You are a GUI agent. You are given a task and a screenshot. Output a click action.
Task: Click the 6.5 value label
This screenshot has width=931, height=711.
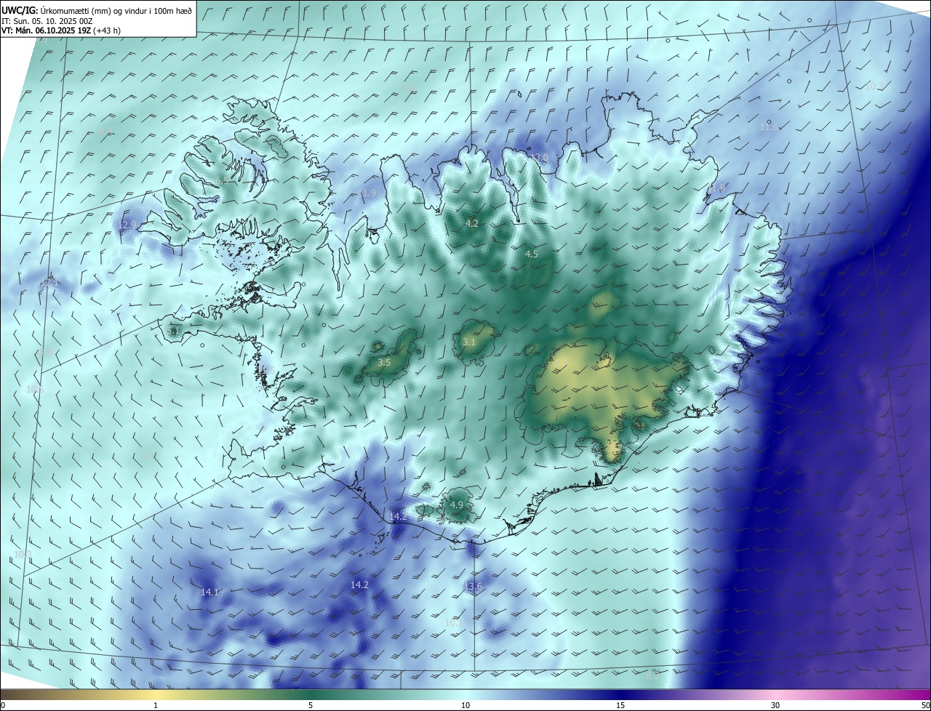click(222, 180)
